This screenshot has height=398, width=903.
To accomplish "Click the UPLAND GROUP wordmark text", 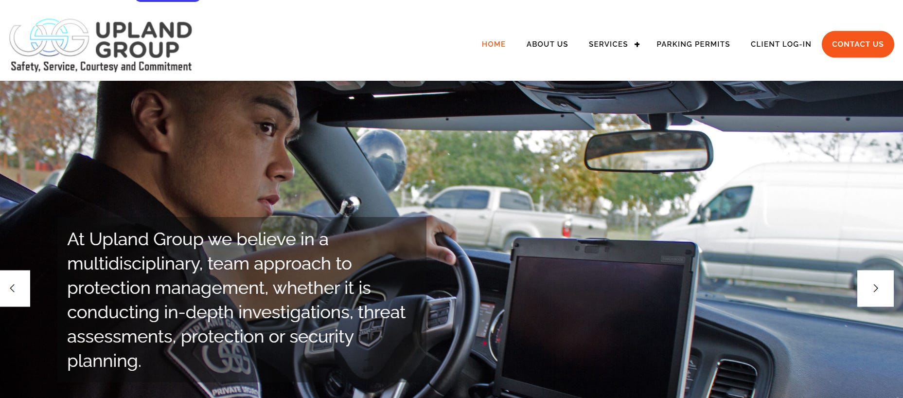I will click(143, 40).
